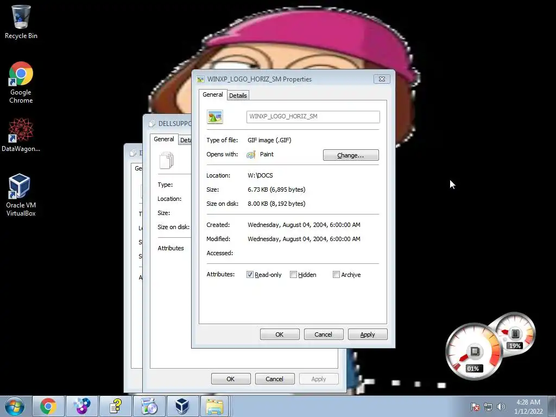Click the 6.73 KB (6,895 bytes) size value
Screen dimensions: 556x417
pos(276,189)
